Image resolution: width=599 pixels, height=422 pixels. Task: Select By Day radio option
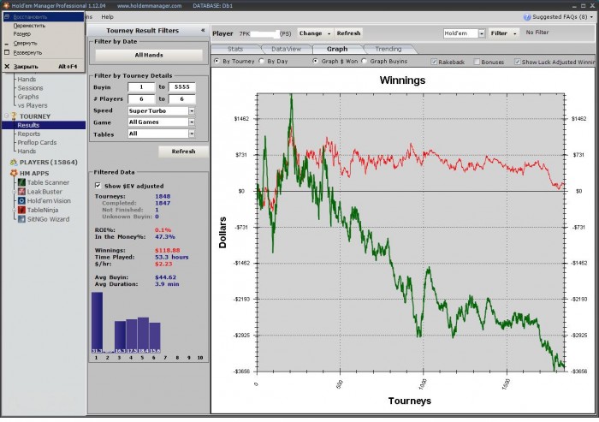tap(262, 61)
